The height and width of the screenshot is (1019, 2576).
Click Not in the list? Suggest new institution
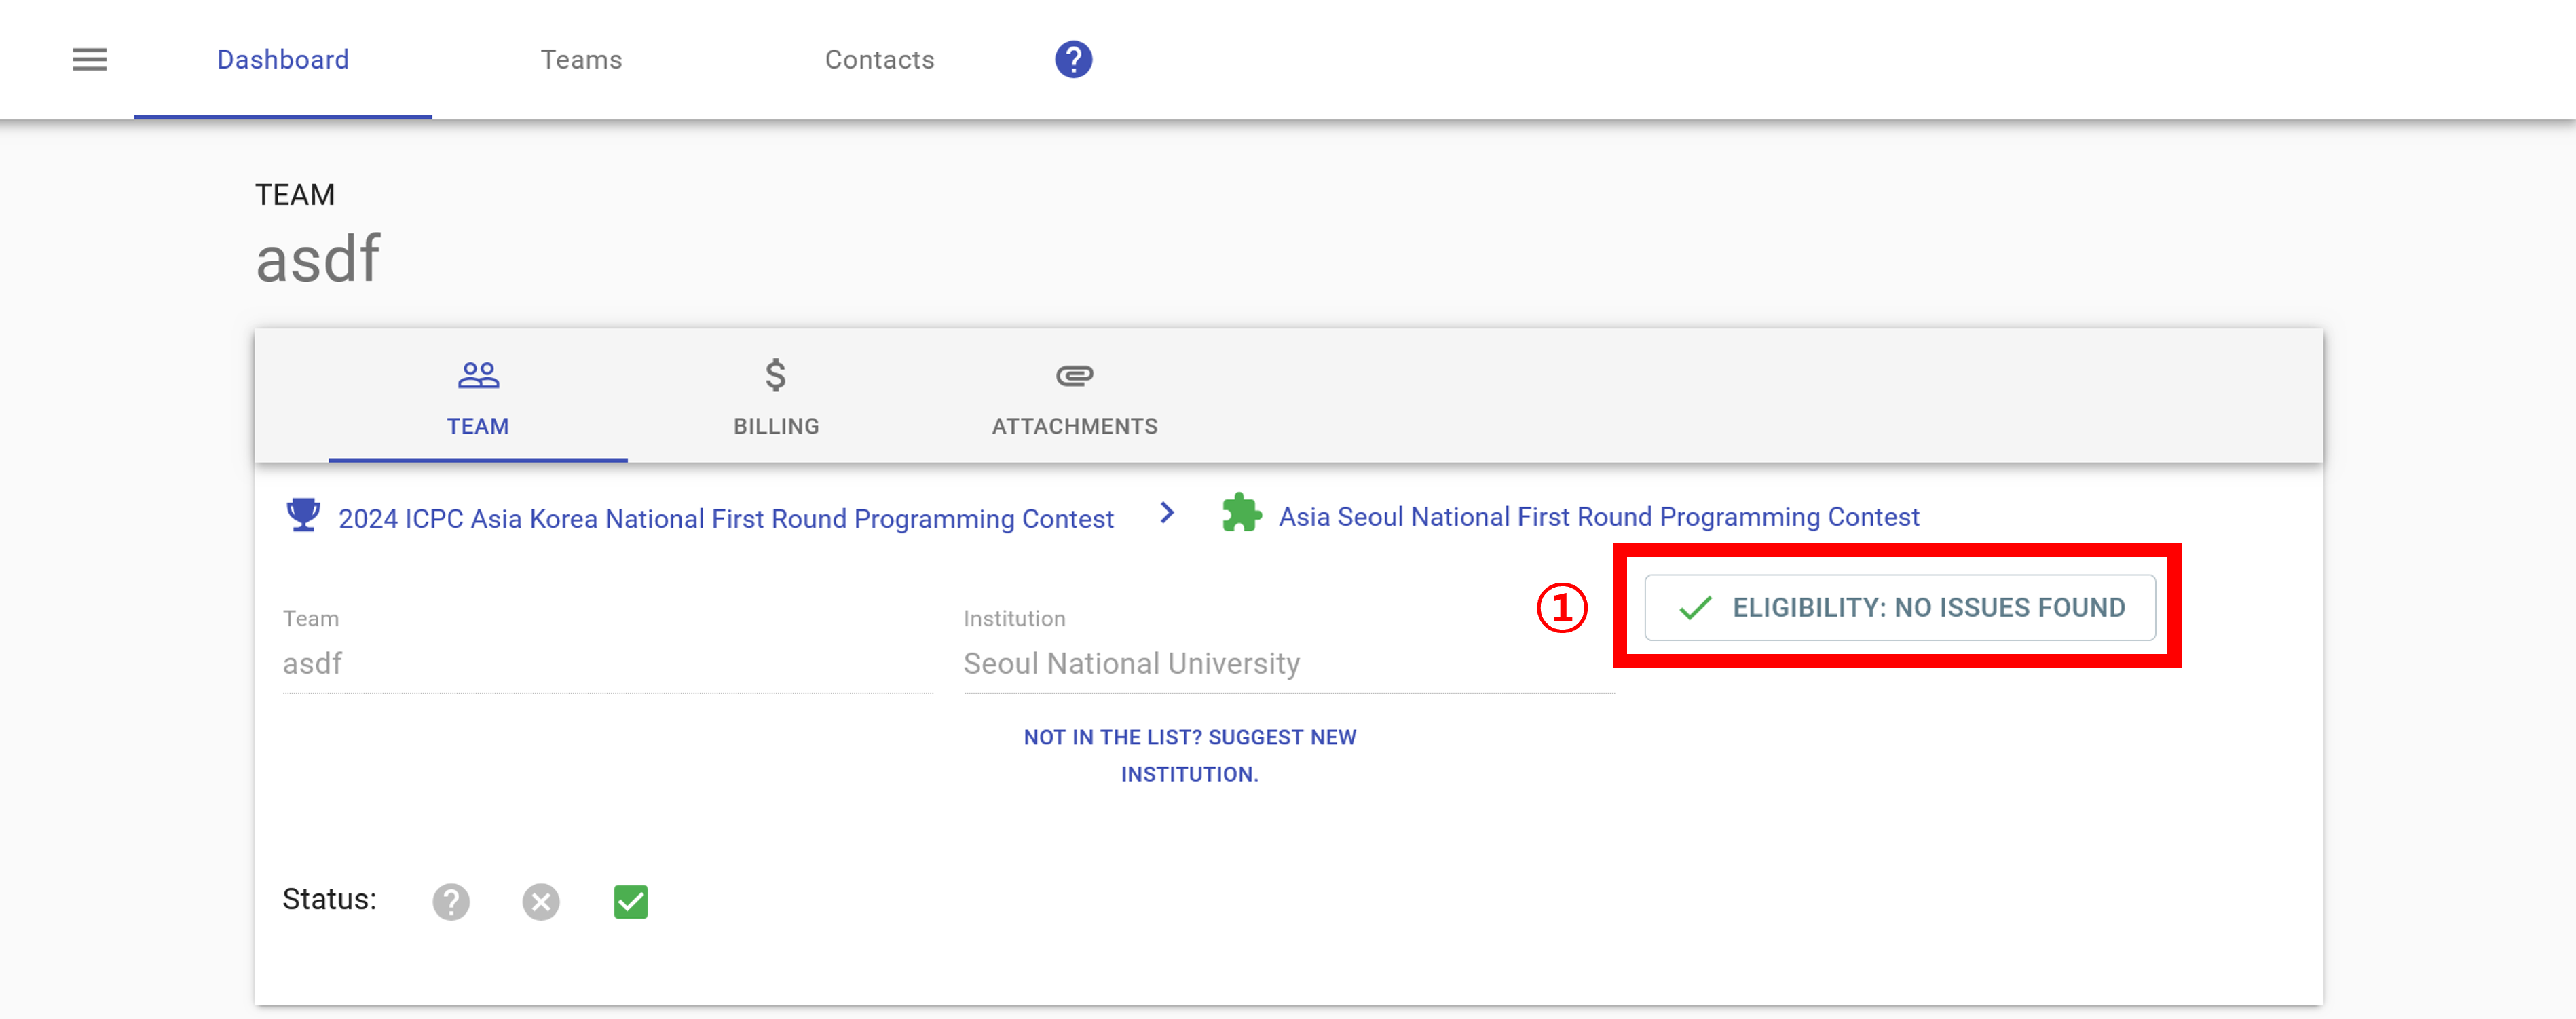tap(1189, 755)
